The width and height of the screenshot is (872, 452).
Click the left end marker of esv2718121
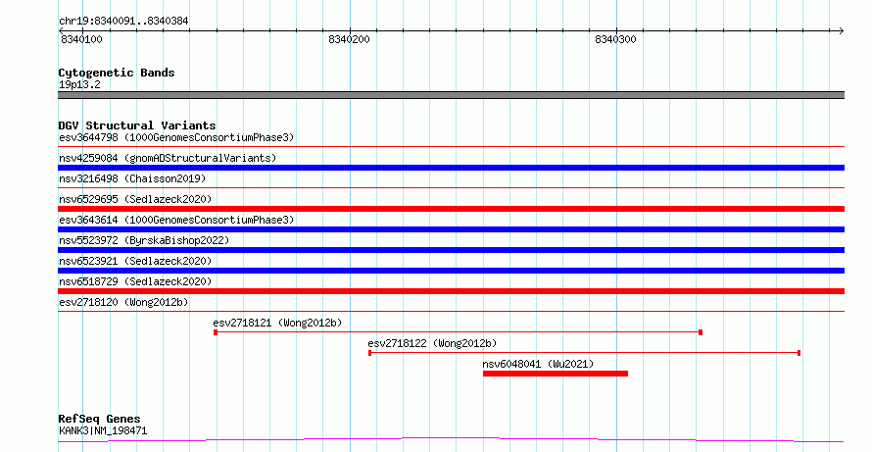pyautogui.click(x=216, y=332)
